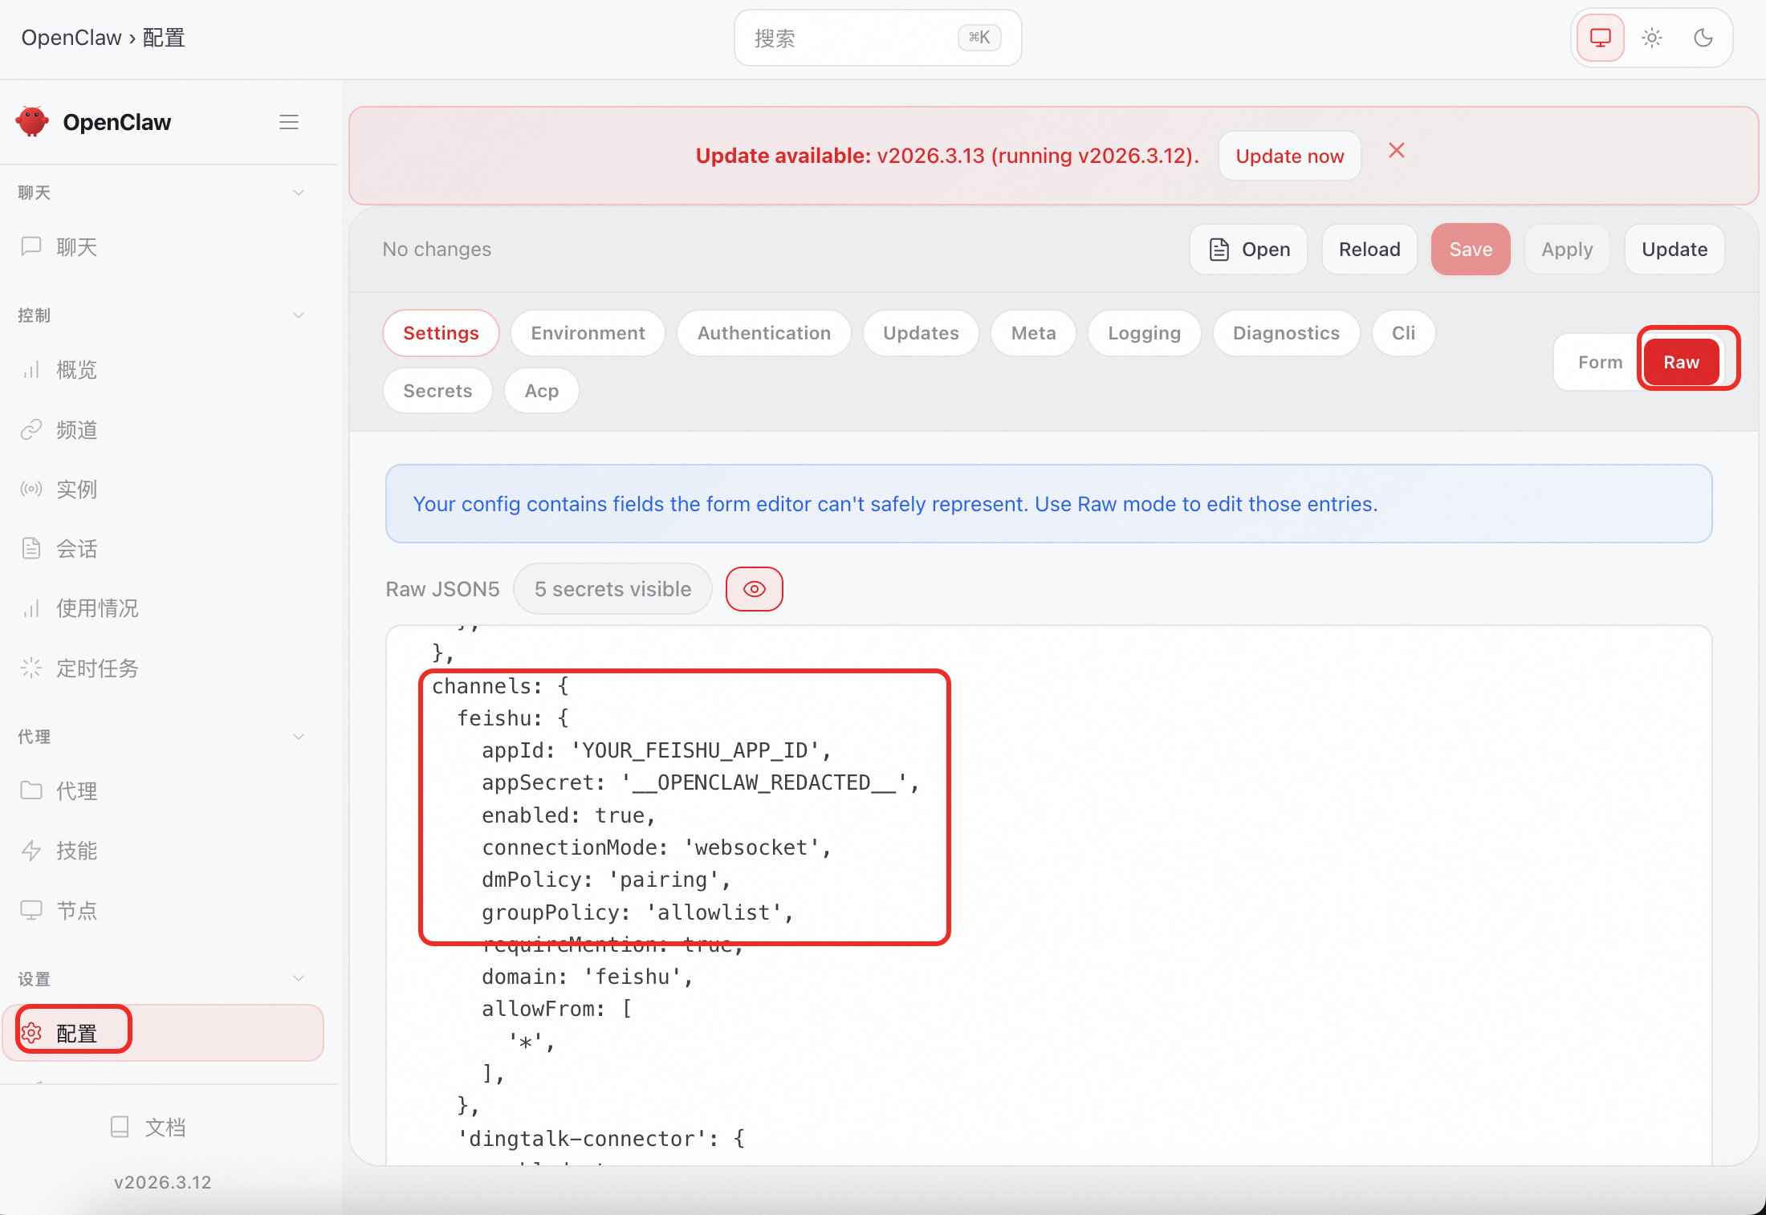Screen dimensions: 1766x1215
Task: View the 使用情况 usage page
Action: [162, 608]
